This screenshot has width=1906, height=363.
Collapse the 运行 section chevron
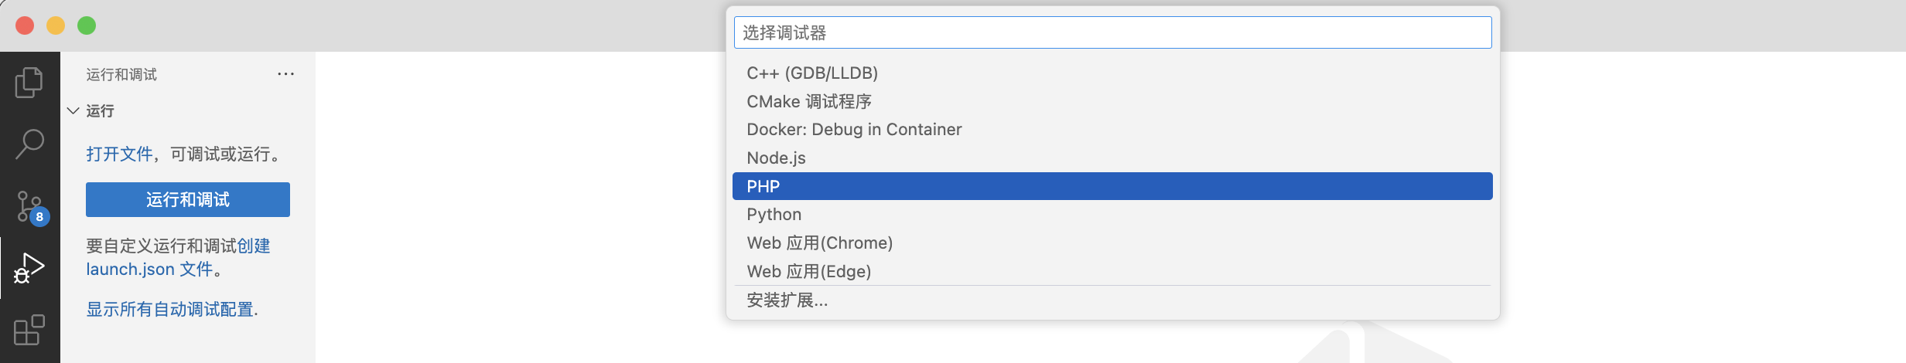[73, 111]
